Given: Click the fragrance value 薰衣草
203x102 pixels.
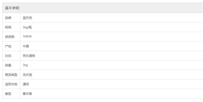Looking at the screenshot, I should point(27,94).
